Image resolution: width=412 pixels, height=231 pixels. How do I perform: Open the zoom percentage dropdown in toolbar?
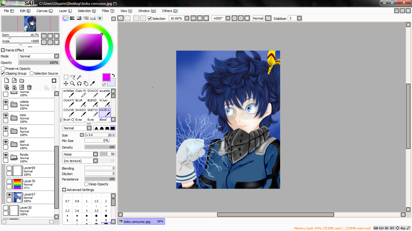(x=187, y=18)
